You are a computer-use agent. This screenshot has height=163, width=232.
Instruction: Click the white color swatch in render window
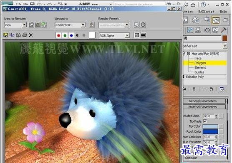[x=92, y=35]
